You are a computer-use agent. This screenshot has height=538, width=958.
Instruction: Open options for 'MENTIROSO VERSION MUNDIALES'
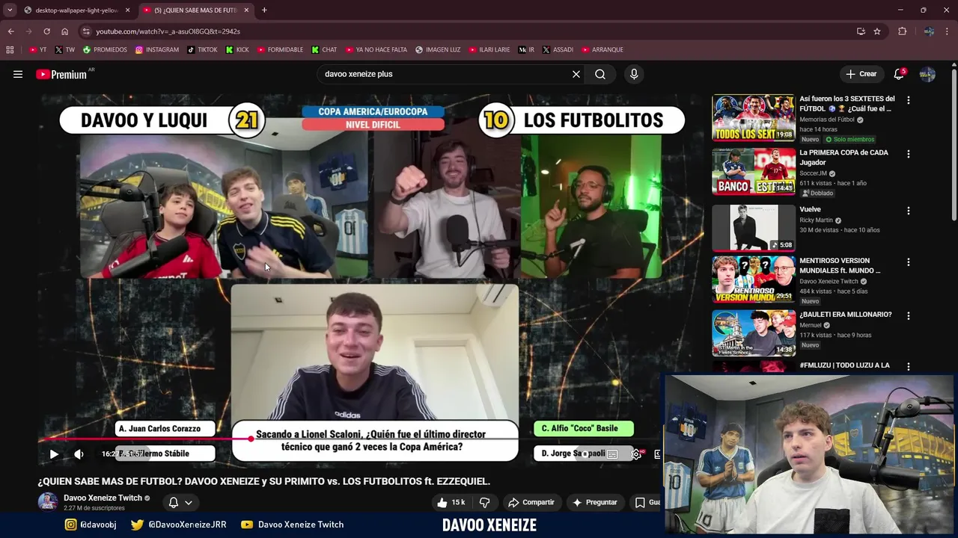tap(909, 262)
